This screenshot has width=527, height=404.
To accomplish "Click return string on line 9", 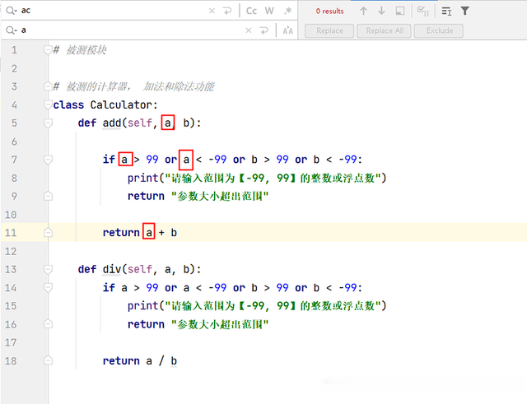I will point(220,196).
